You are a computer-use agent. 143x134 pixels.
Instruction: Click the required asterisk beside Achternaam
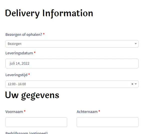click(99, 111)
